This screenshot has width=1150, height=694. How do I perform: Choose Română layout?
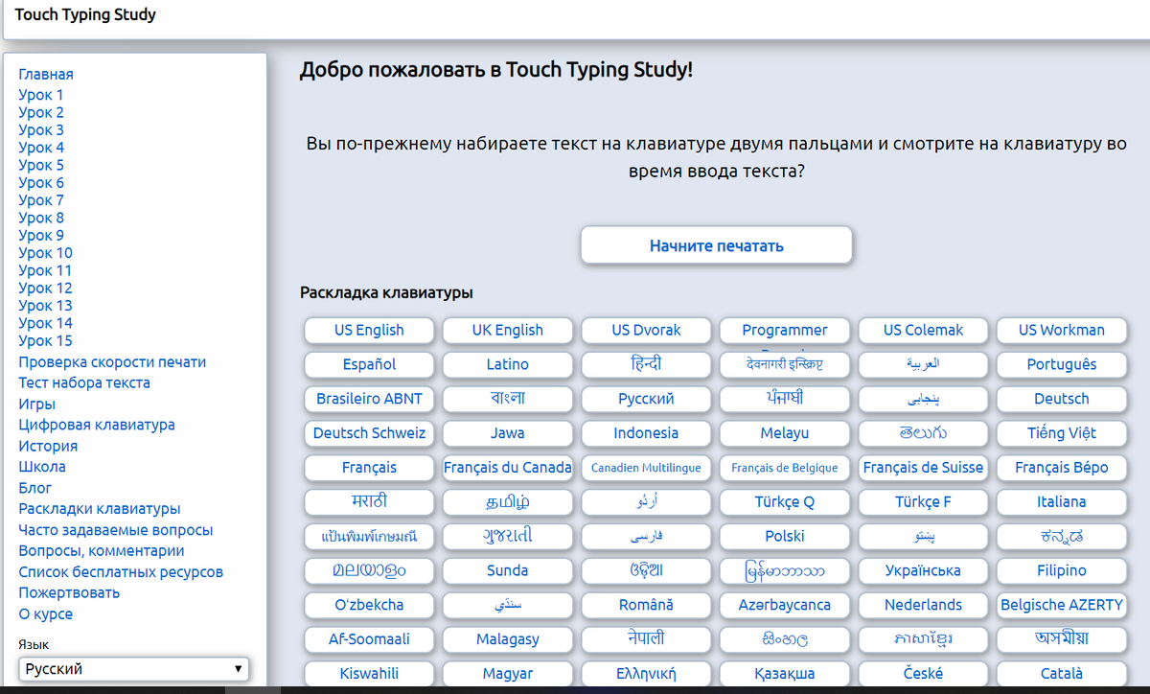tap(646, 605)
